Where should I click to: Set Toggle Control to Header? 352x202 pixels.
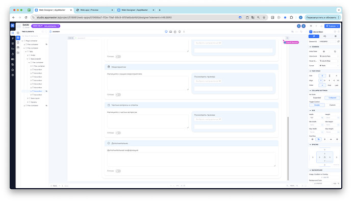[317, 105]
